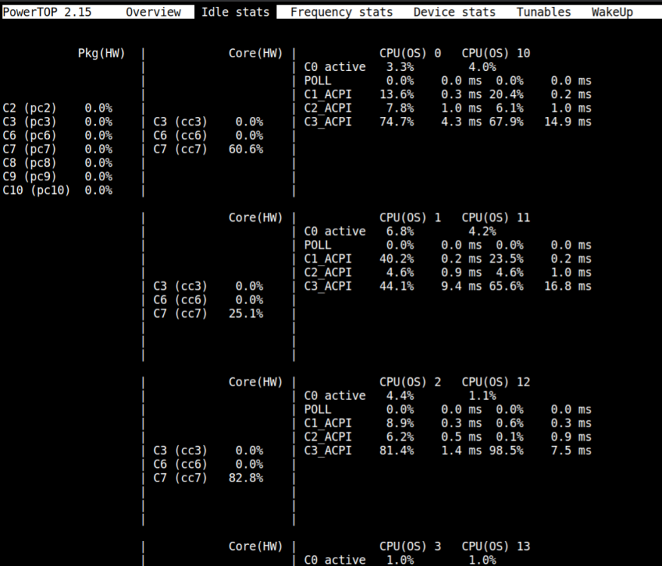The height and width of the screenshot is (566, 662).
Task: Select the CPU(OS) 10 header
Action: pyautogui.click(x=496, y=53)
